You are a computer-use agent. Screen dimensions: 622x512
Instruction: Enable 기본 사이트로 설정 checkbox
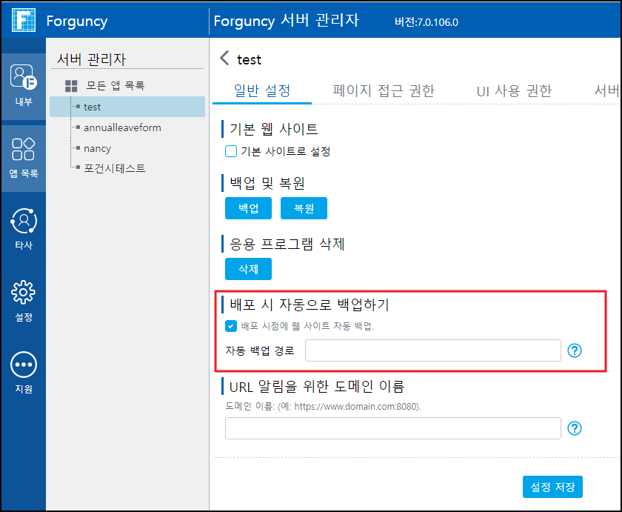230,152
